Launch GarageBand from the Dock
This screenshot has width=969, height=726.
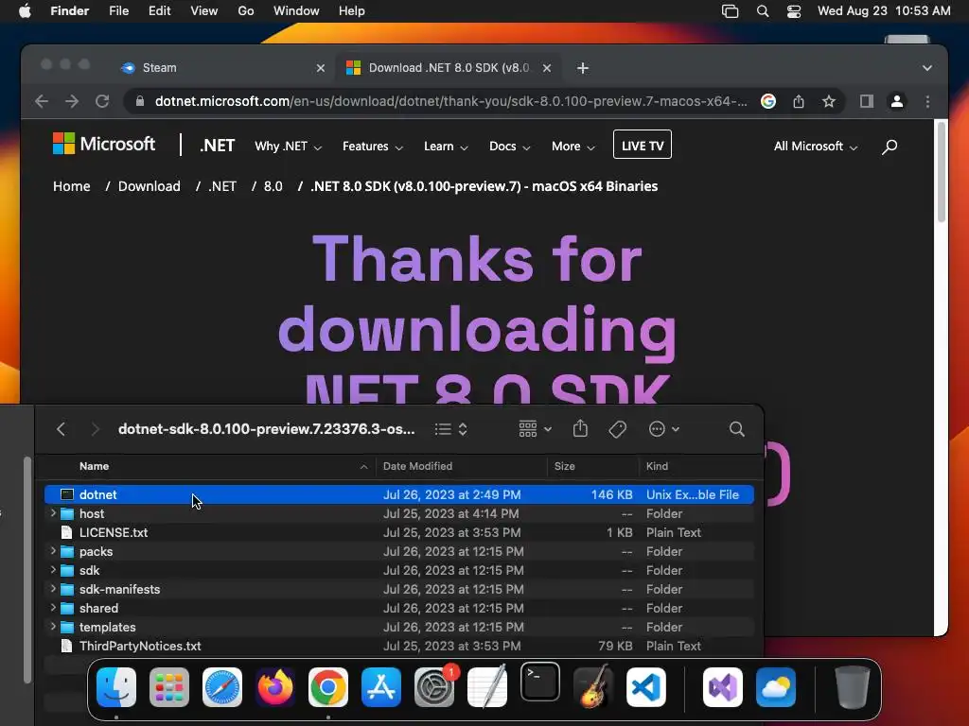point(593,687)
